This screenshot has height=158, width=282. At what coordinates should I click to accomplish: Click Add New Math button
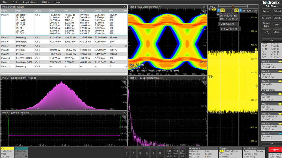[169, 153]
